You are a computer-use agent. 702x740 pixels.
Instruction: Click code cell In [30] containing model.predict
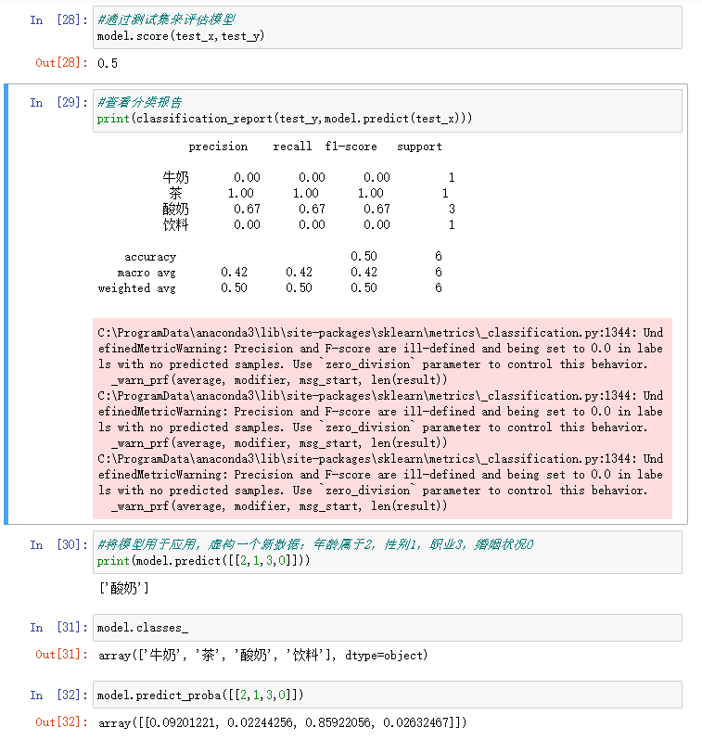pos(387,552)
